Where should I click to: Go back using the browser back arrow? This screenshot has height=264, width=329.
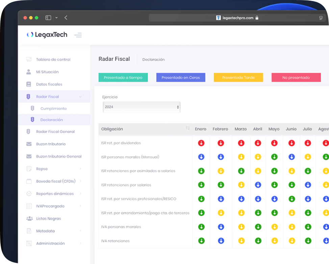click(x=66, y=18)
